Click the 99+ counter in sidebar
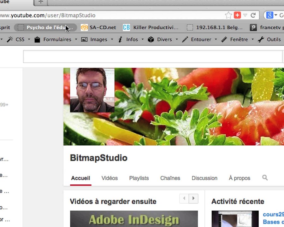284x227 pixels. [x=4, y=105]
